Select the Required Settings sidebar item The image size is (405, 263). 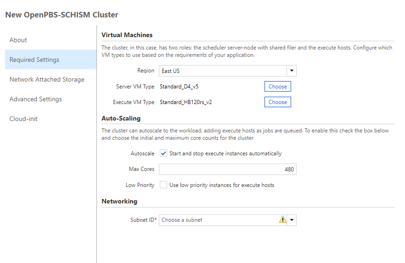(51, 60)
